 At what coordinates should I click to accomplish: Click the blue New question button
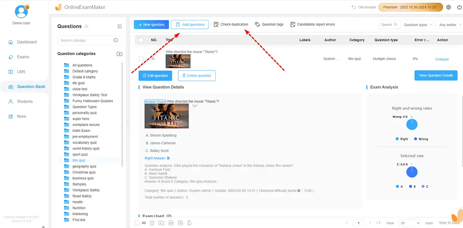click(x=151, y=25)
